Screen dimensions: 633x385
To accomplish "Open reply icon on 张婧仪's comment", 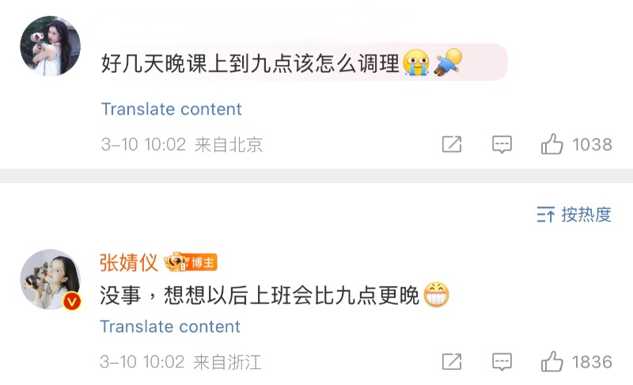I will [x=502, y=361].
